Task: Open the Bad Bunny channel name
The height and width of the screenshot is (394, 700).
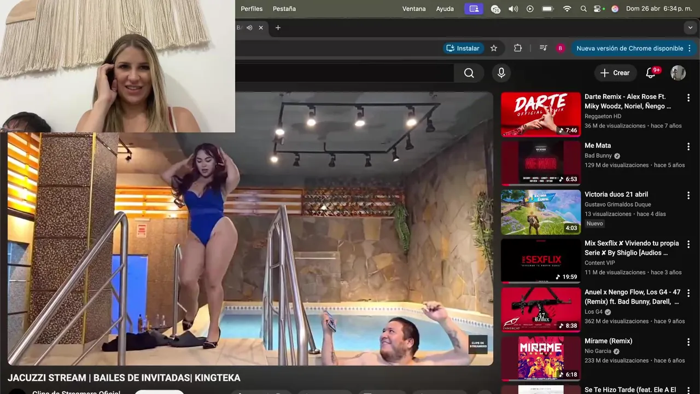Action: [x=598, y=155]
